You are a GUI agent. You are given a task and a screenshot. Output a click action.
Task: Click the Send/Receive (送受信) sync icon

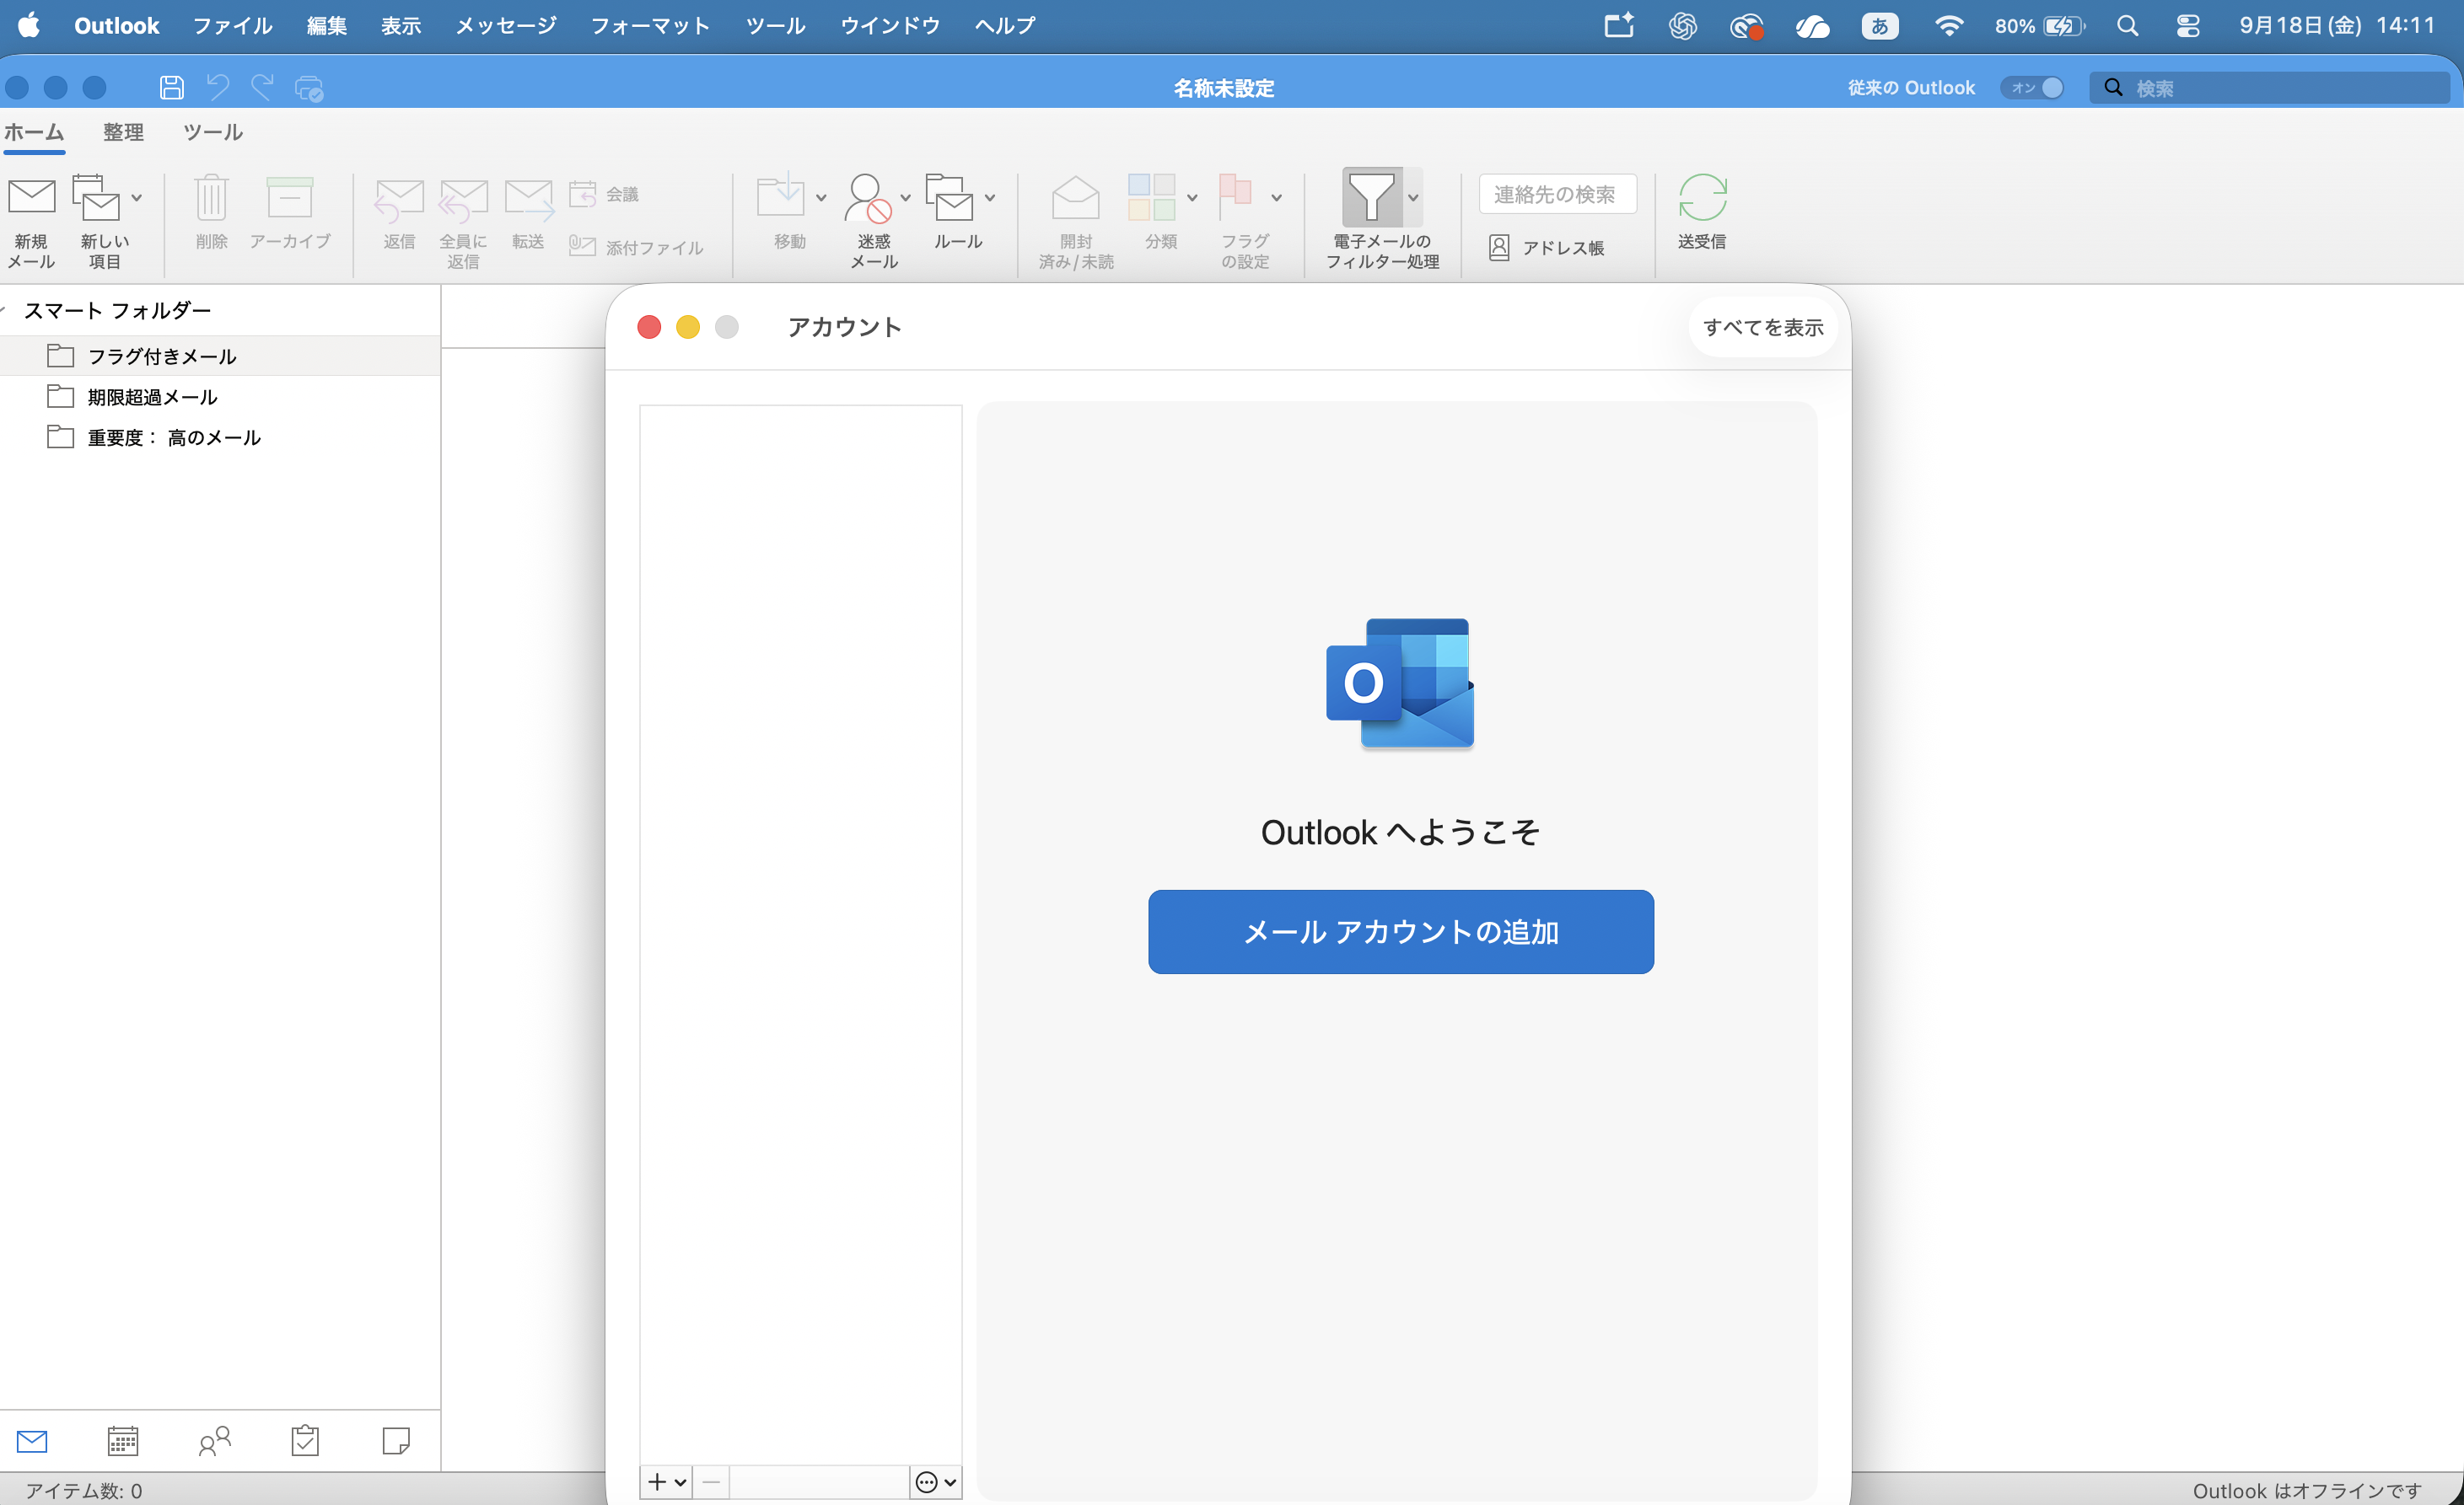pos(1702,197)
